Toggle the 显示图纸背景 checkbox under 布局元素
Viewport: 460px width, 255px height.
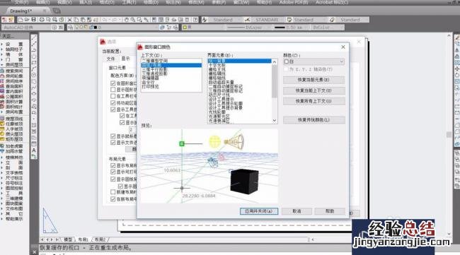tap(113, 179)
